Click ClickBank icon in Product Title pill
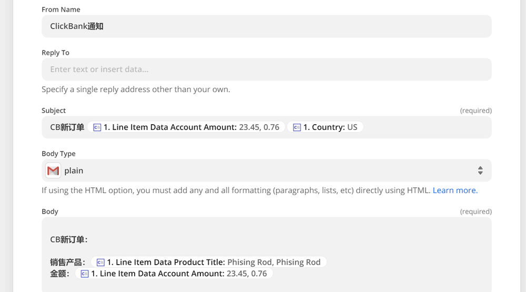This screenshot has width=526, height=292. click(100, 262)
